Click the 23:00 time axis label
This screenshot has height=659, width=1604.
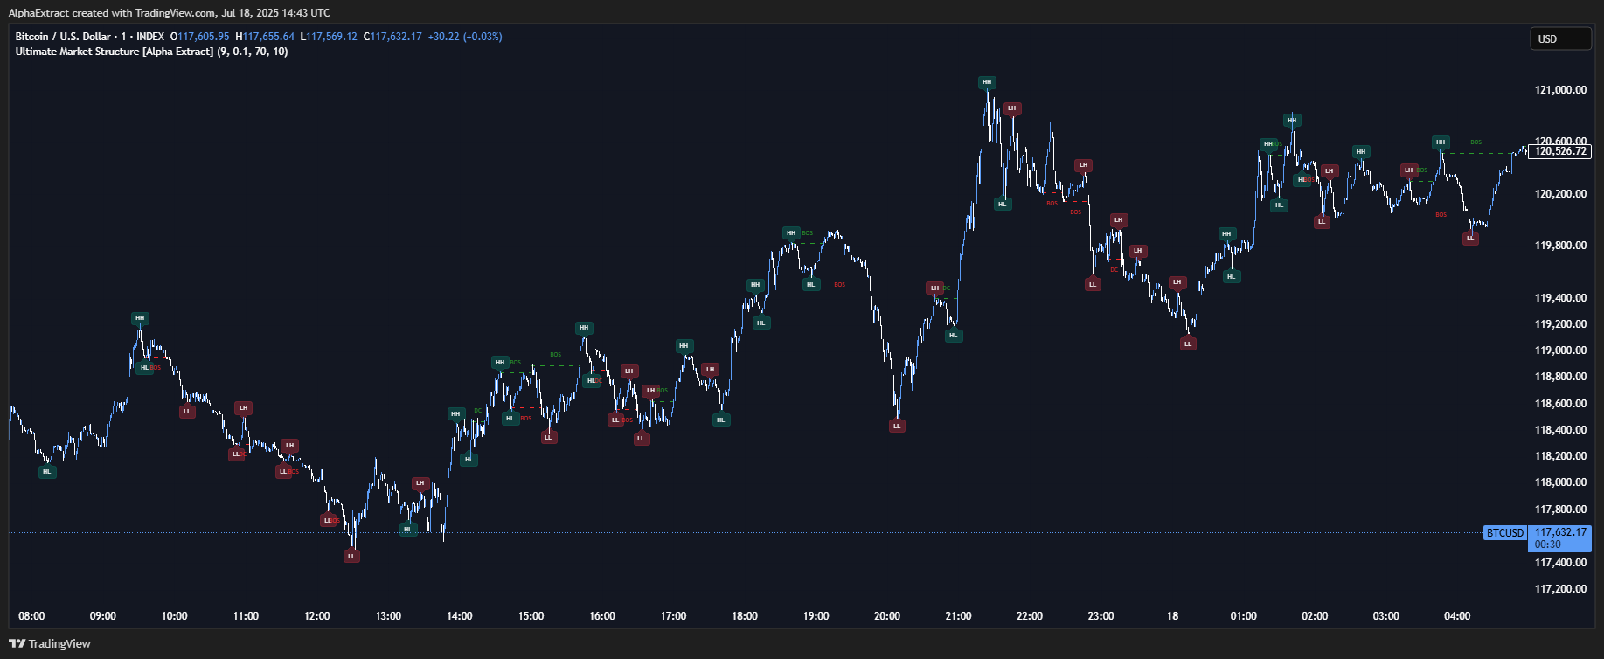coord(1101,616)
